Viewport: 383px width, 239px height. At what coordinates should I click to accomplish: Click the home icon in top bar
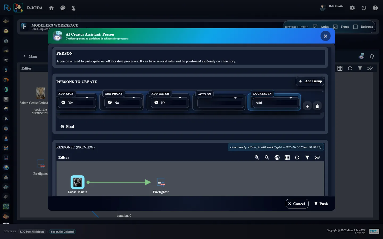click(51, 8)
